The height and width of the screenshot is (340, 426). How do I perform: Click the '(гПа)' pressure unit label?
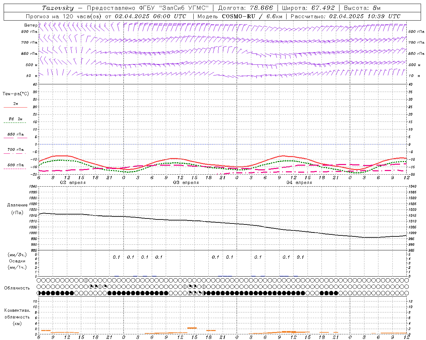click(x=17, y=212)
